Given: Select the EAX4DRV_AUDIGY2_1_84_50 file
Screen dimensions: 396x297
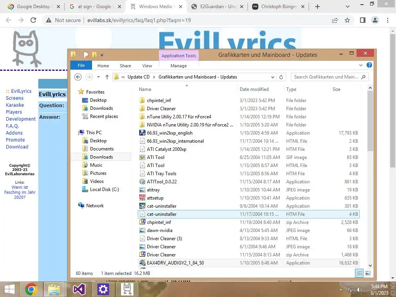Looking at the screenshot, I should click(249, 263).
